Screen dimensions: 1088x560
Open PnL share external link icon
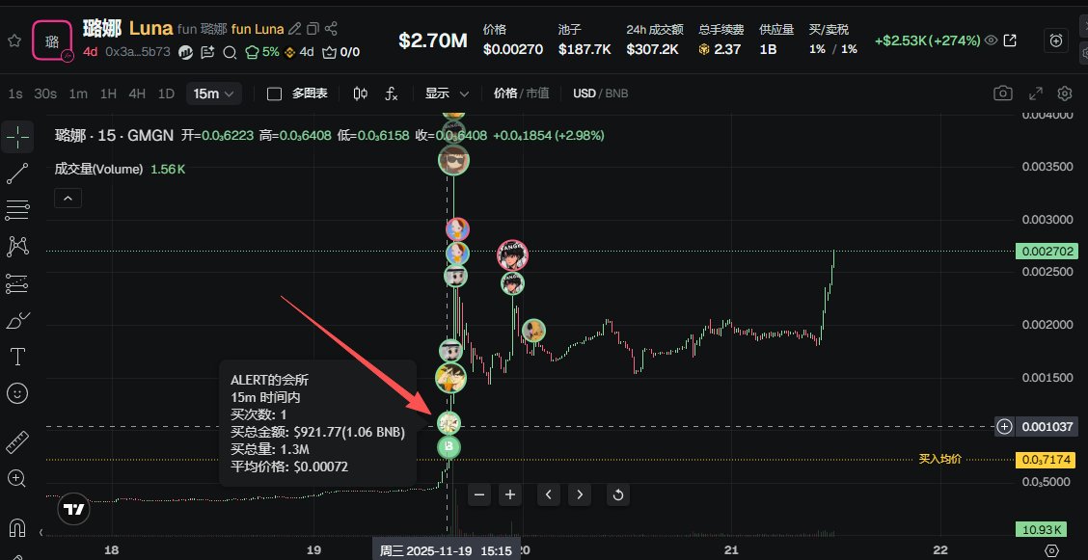coord(1010,40)
